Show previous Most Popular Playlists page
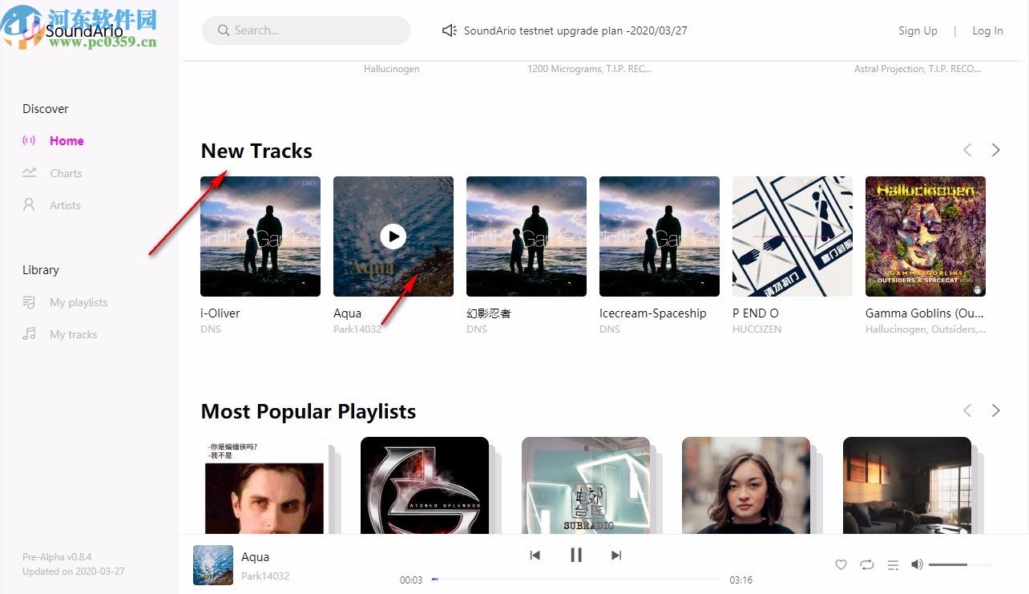The image size is (1029, 594). [967, 410]
